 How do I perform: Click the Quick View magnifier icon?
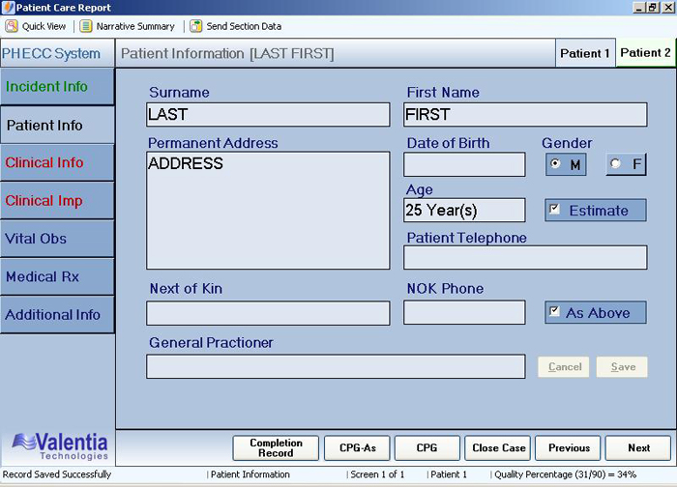tap(12, 26)
